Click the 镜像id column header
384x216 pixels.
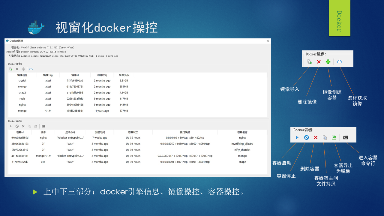(x=75, y=75)
